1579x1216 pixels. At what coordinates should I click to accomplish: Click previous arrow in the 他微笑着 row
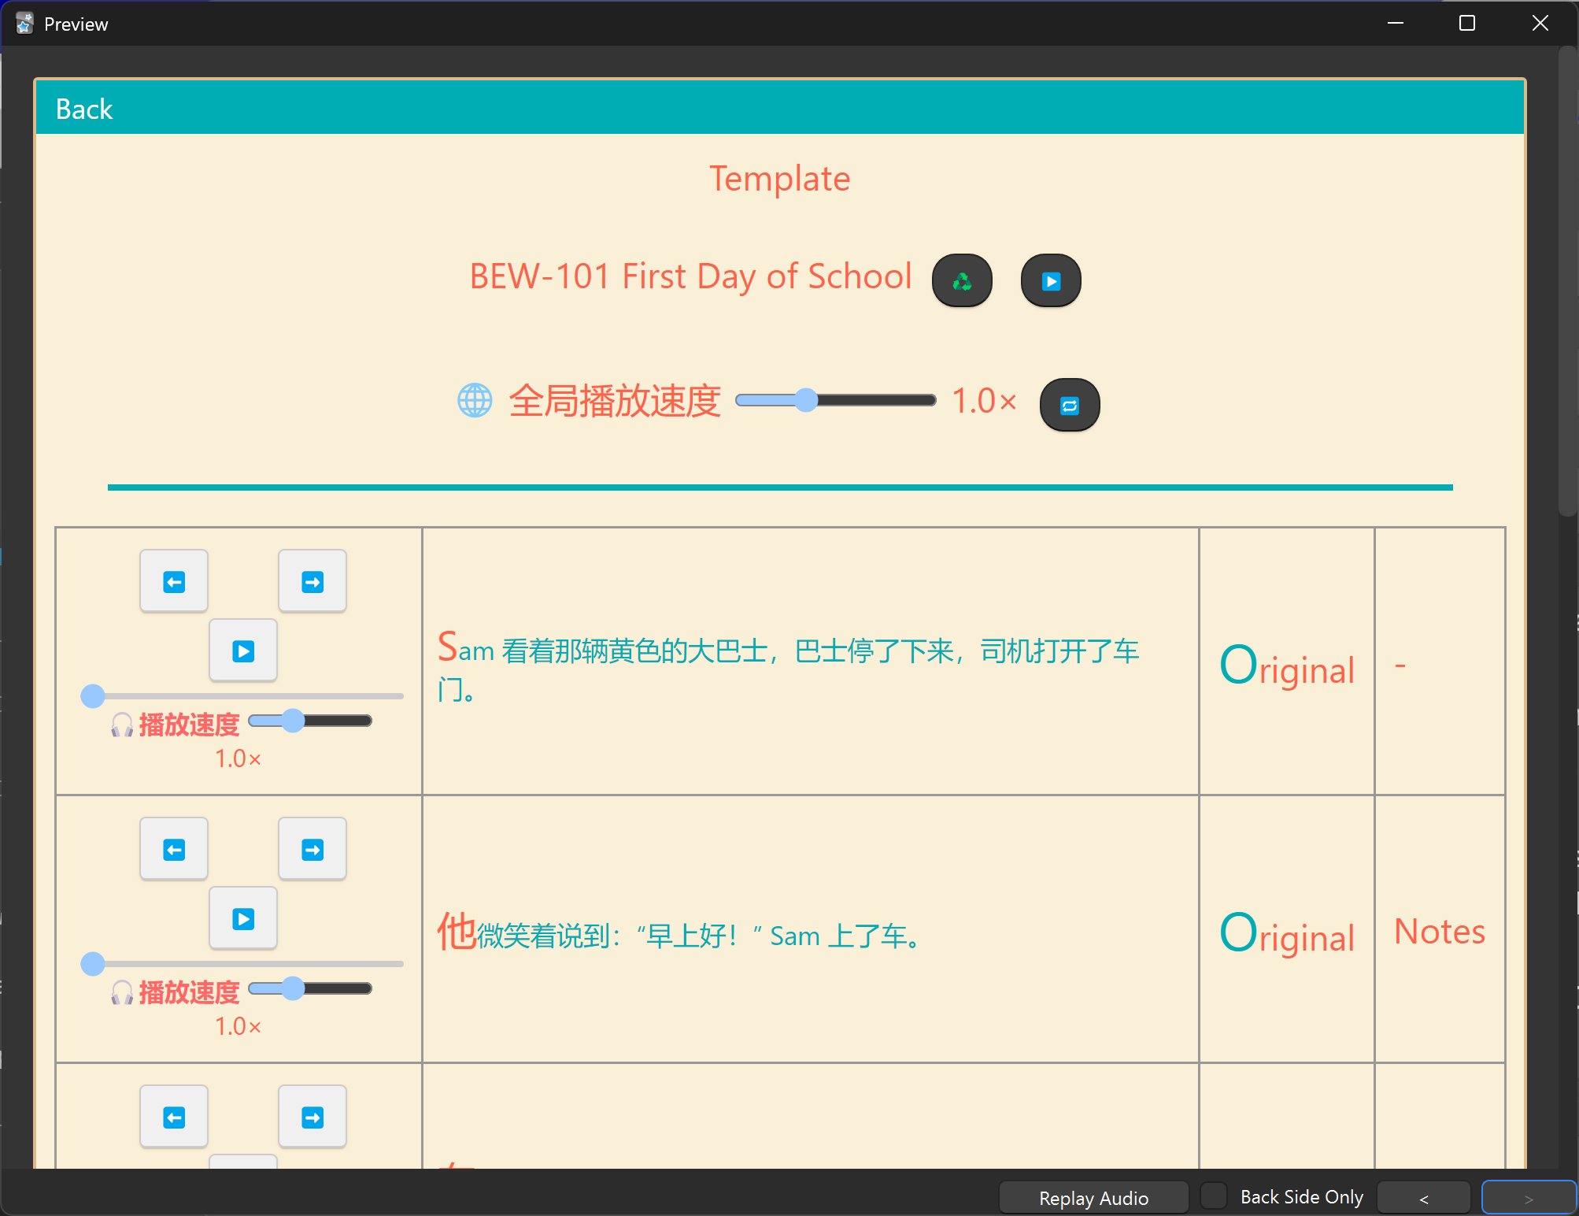(x=174, y=849)
